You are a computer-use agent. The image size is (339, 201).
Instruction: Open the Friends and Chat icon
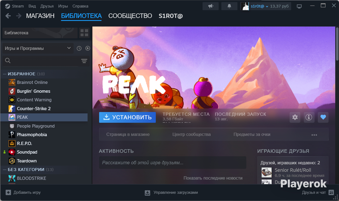pyautogui.click(x=331, y=192)
